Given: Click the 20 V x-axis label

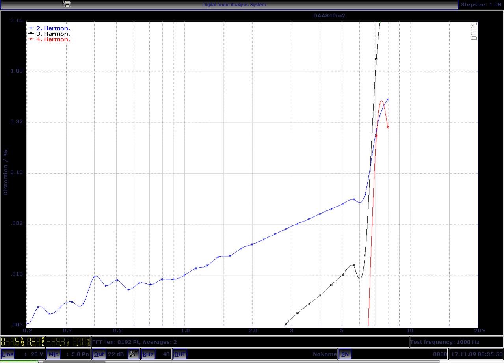Looking at the screenshot, I should 480,331.
